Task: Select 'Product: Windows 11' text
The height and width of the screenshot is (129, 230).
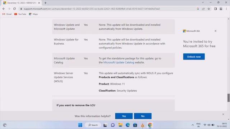Action: coord(112,84)
